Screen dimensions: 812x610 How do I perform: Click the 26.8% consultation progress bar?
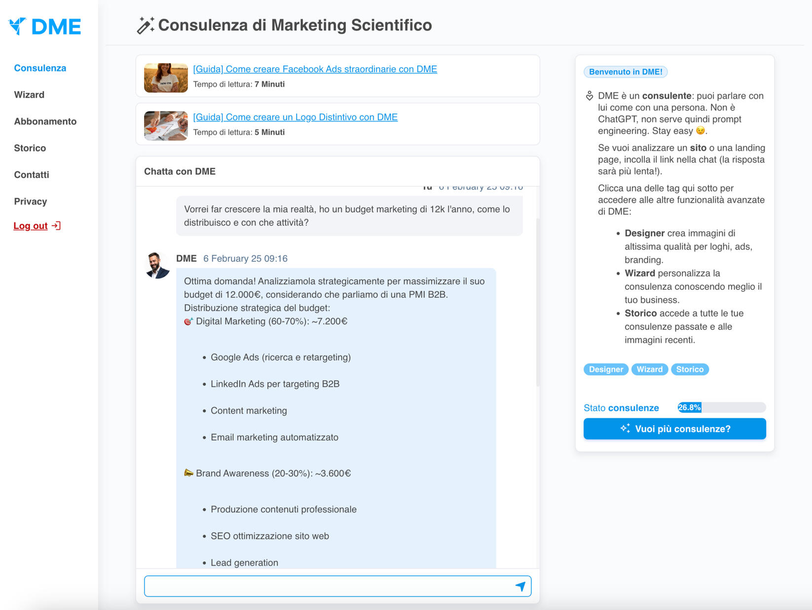(x=721, y=407)
